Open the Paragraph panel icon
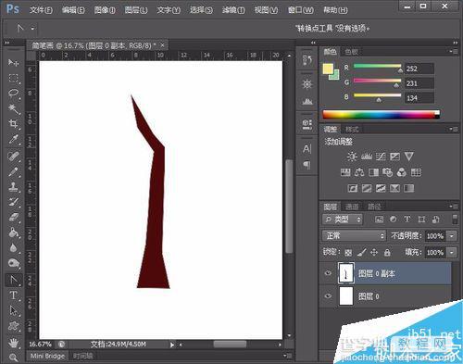 coord(307,165)
